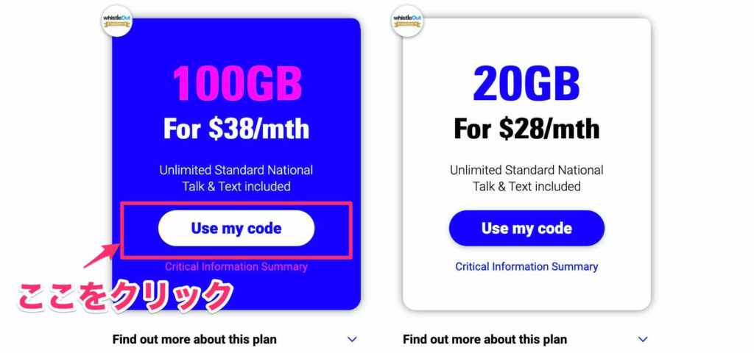Click the pink arrow pointing to the button
This screenshot has height=353, width=754.
[x=100, y=255]
